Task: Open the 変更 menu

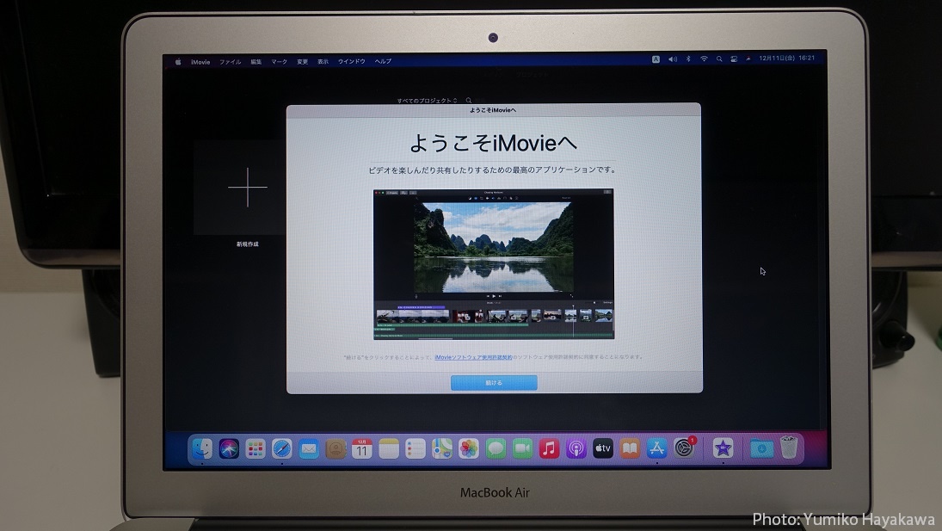Action: pos(302,61)
